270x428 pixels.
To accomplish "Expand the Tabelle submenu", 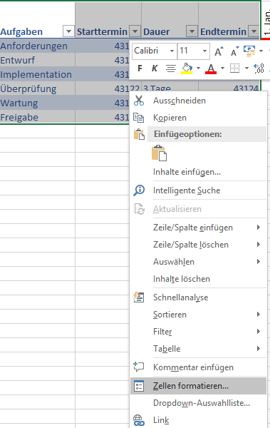I will point(198,349).
